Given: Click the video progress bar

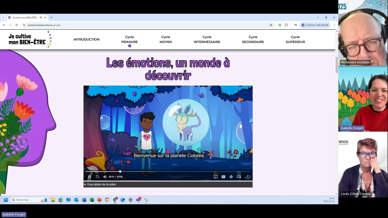Looking at the screenshot, I should [x=168, y=172].
